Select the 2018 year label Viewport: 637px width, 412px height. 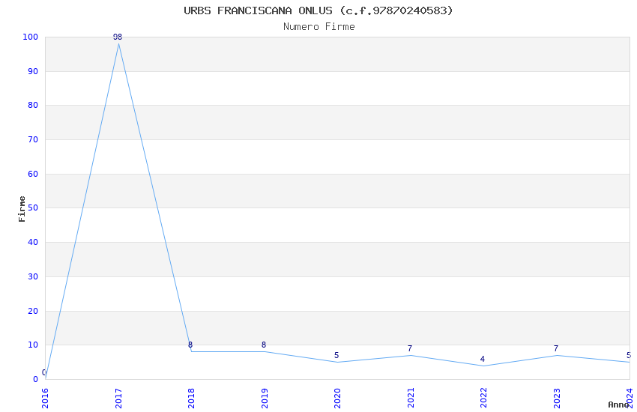[191, 399]
